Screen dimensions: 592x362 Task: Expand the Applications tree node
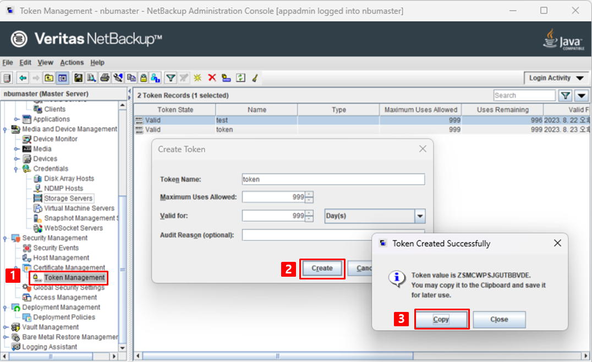(16, 119)
